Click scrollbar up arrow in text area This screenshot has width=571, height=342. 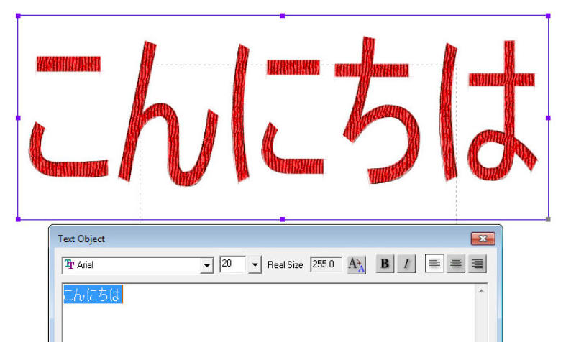(x=481, y=291)
